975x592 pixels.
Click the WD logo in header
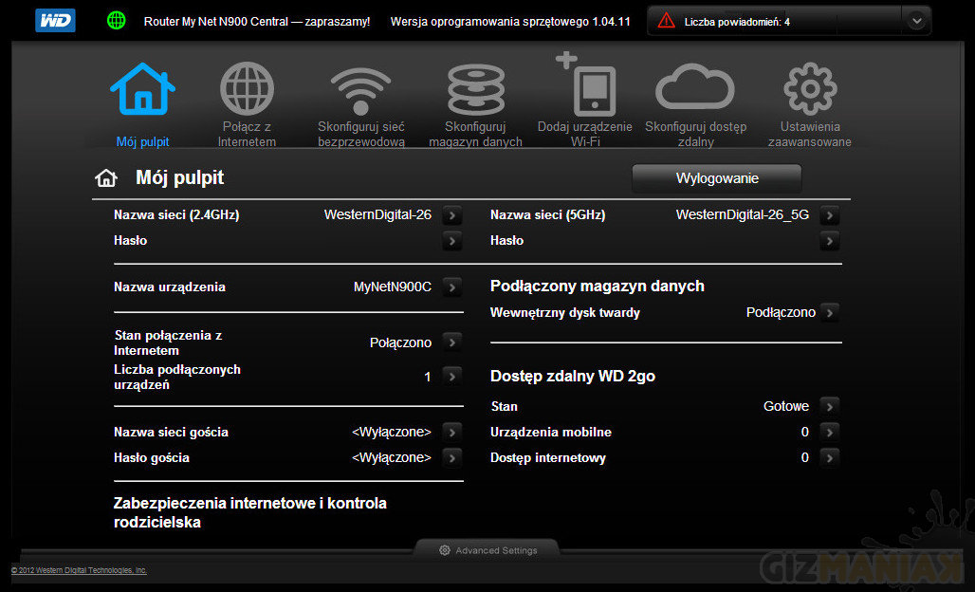[55, 20]
